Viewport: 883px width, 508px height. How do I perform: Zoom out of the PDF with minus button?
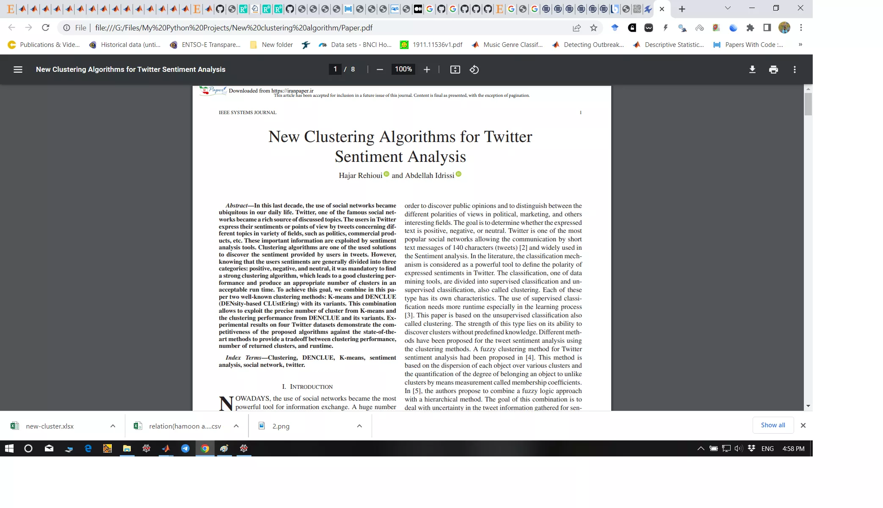point(380,69)
